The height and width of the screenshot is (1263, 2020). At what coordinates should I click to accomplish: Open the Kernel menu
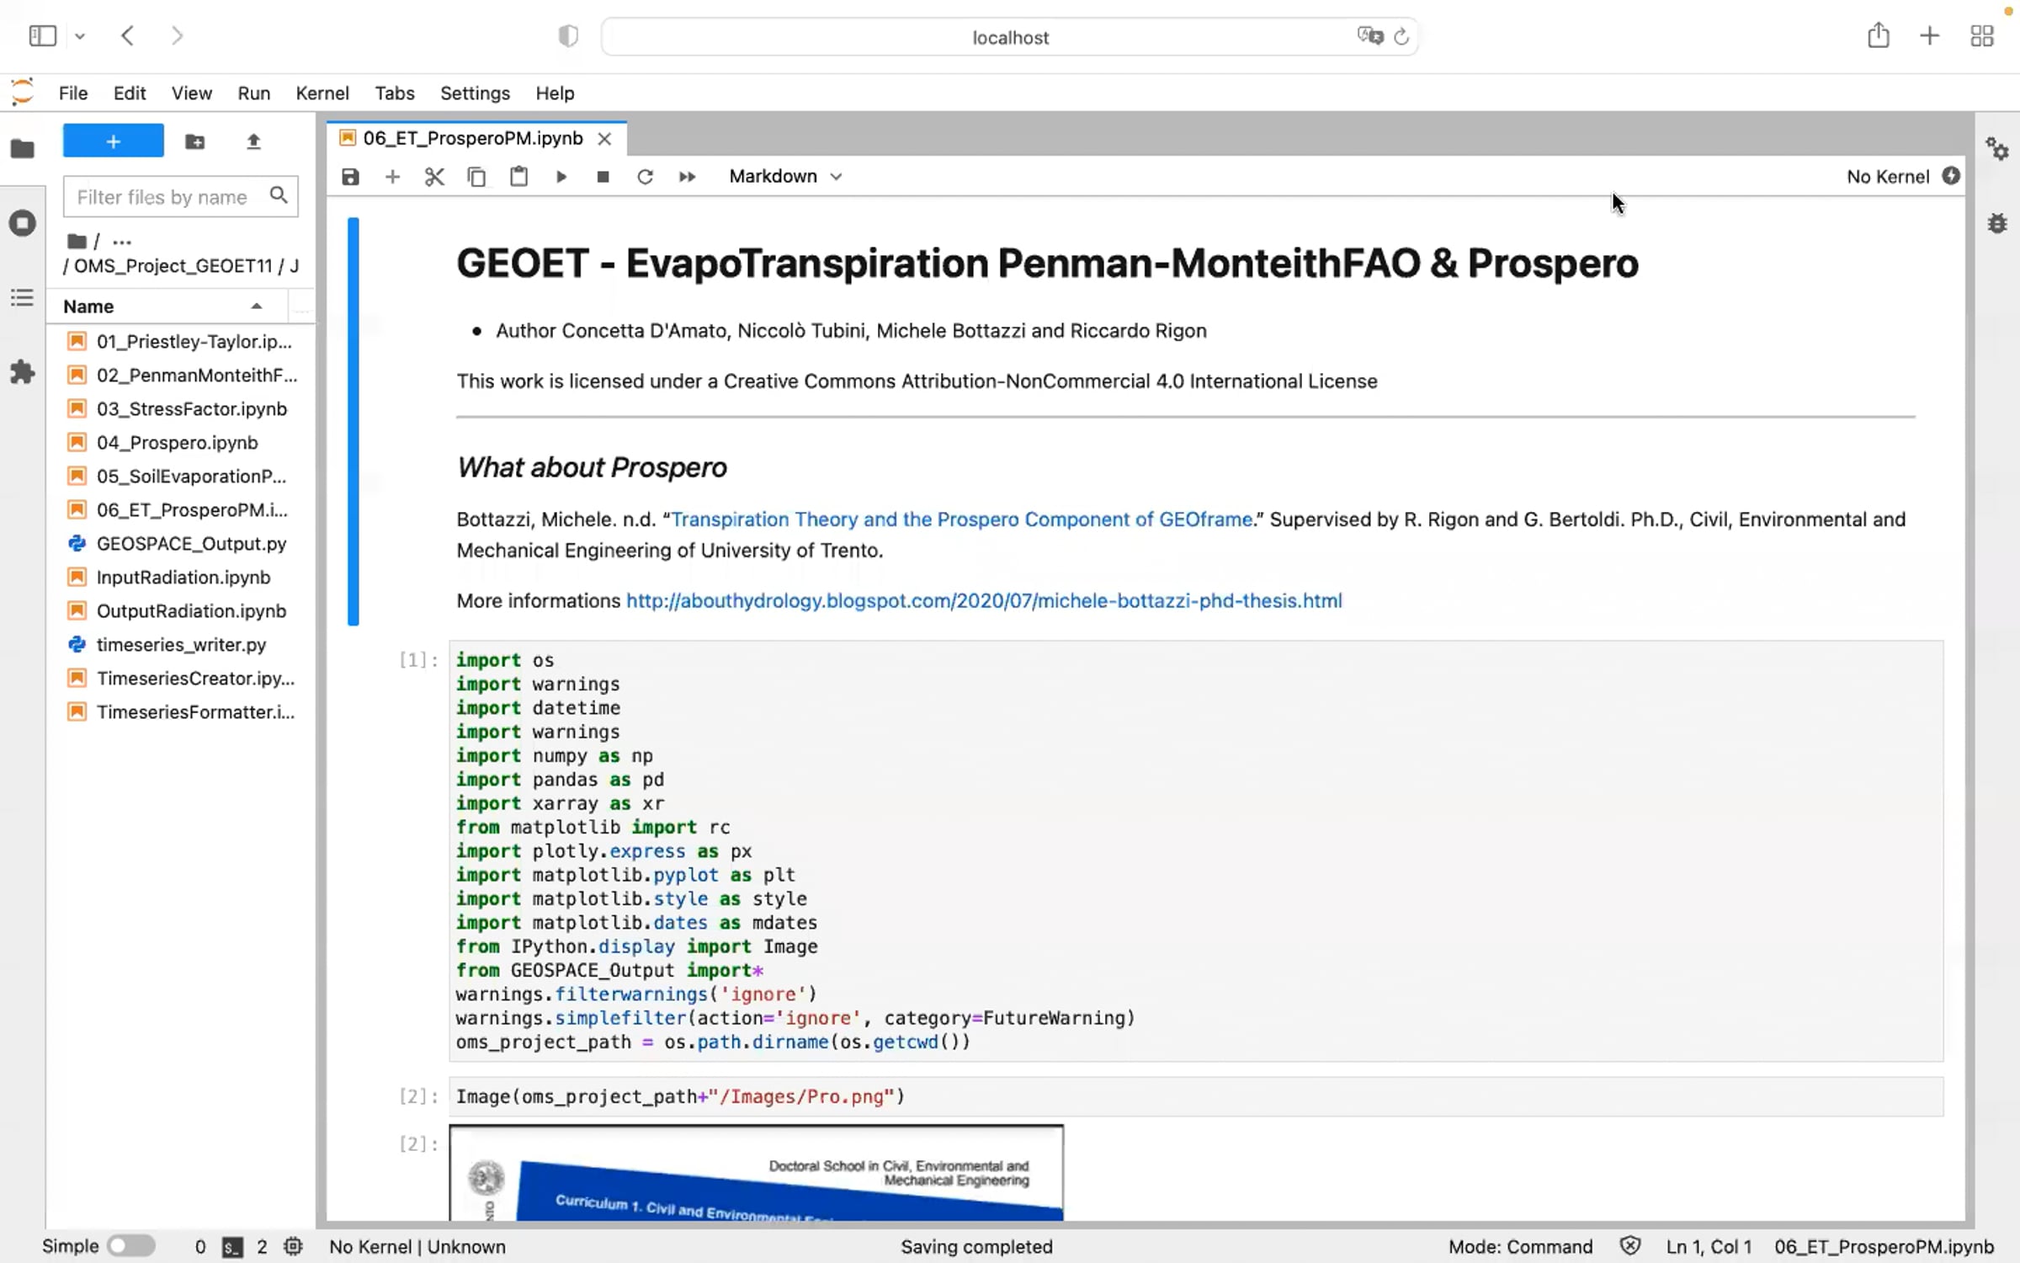(x=322, y=93)
